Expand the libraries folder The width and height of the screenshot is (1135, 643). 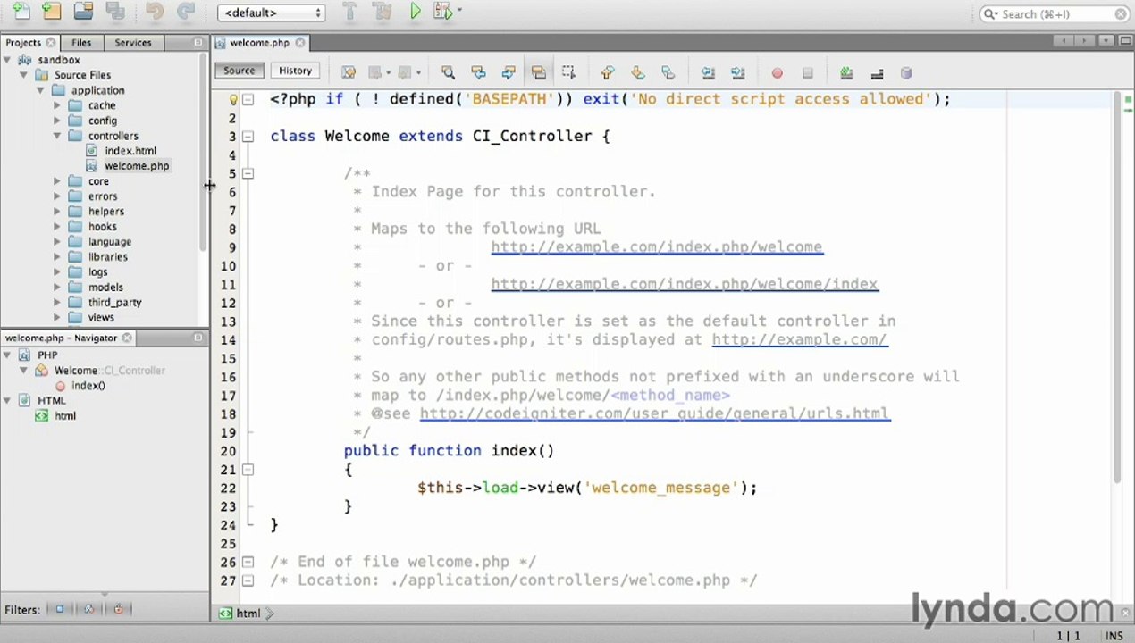(x=57, y=257)
